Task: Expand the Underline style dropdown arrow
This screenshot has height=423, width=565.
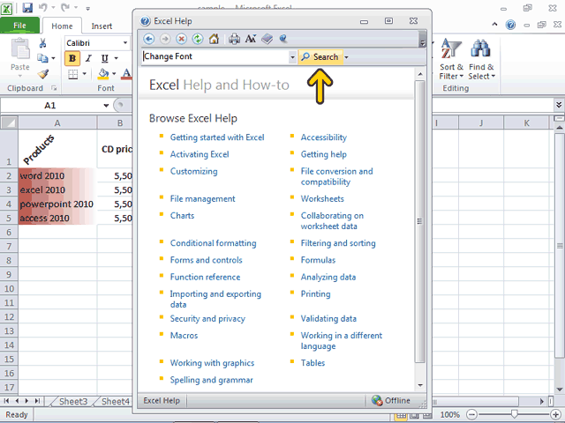Action: pos(116,58)
